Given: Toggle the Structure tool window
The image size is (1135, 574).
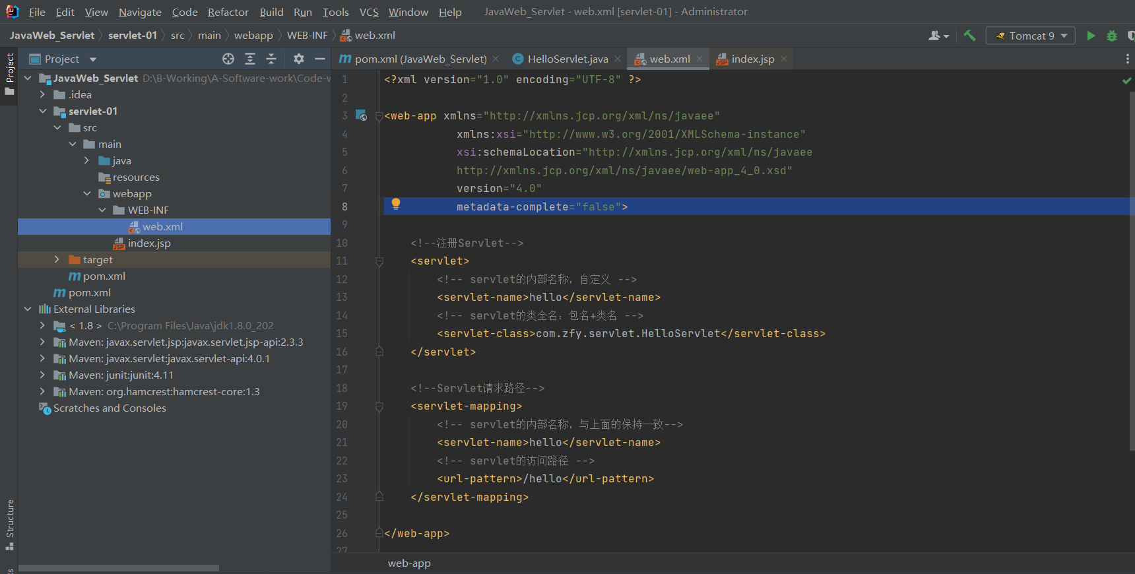Looking at the screenshot, I should [x=10, y=525].
